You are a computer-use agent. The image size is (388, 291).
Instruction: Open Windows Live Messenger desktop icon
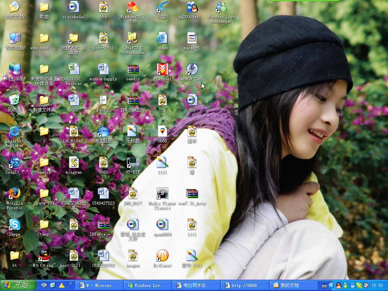pos(221,7)
